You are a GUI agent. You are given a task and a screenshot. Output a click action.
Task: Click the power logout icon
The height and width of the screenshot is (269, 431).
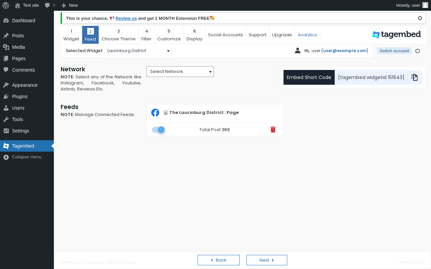[x=418, y=51]
